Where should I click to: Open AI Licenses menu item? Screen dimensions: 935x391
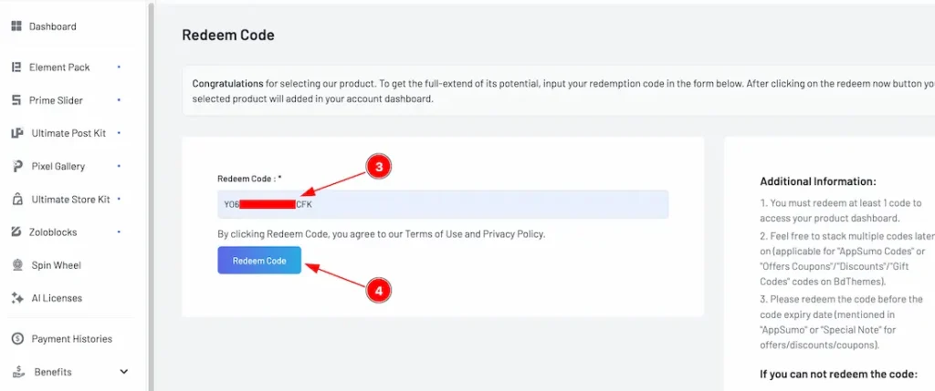point(57,298)
